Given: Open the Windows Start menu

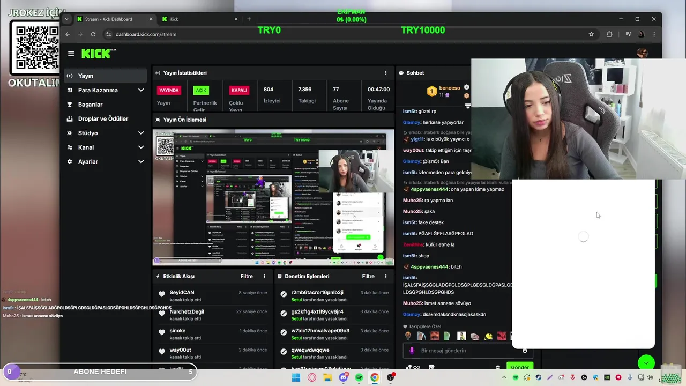Looking at the screenshot, I should pos(296,378).
